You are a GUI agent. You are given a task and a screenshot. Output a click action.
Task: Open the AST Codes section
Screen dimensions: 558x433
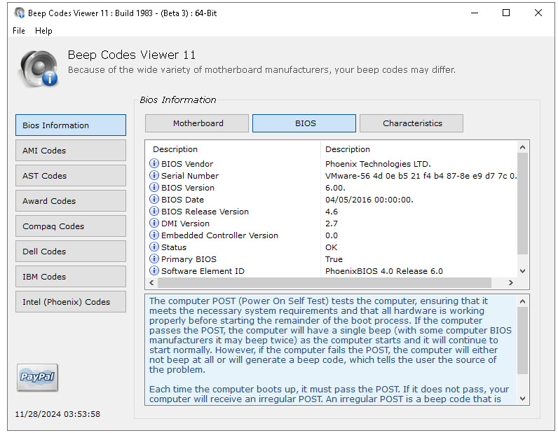point(71,175)
